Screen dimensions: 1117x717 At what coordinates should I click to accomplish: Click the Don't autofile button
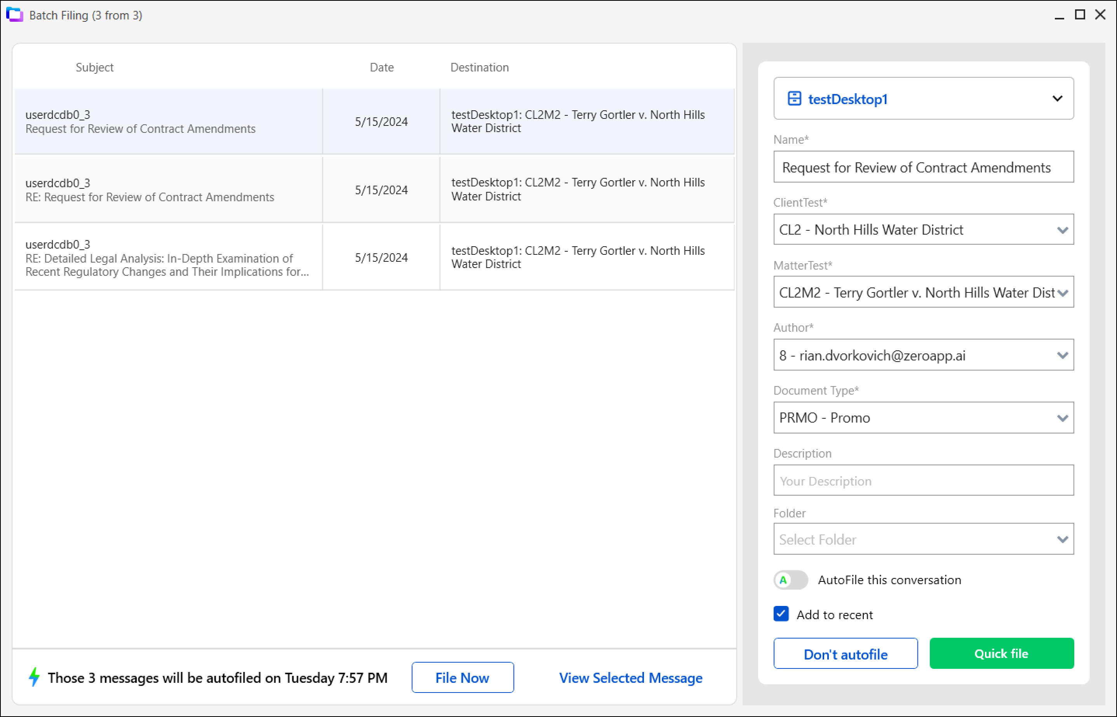(845, 654)
